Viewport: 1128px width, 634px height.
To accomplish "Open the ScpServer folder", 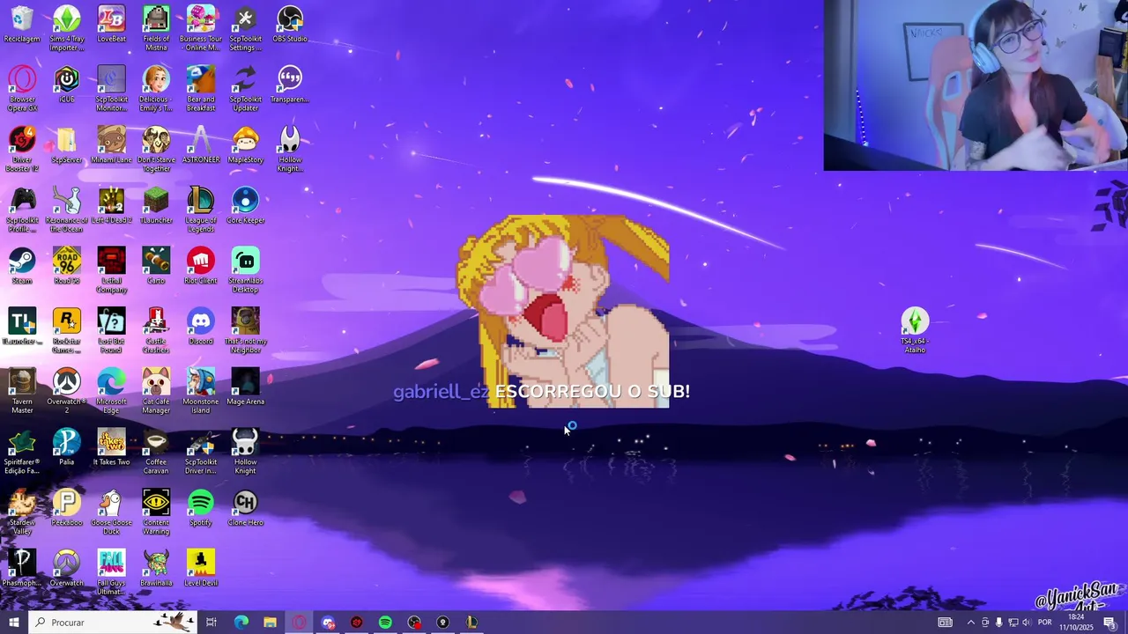I will click(x=67, y=145).
